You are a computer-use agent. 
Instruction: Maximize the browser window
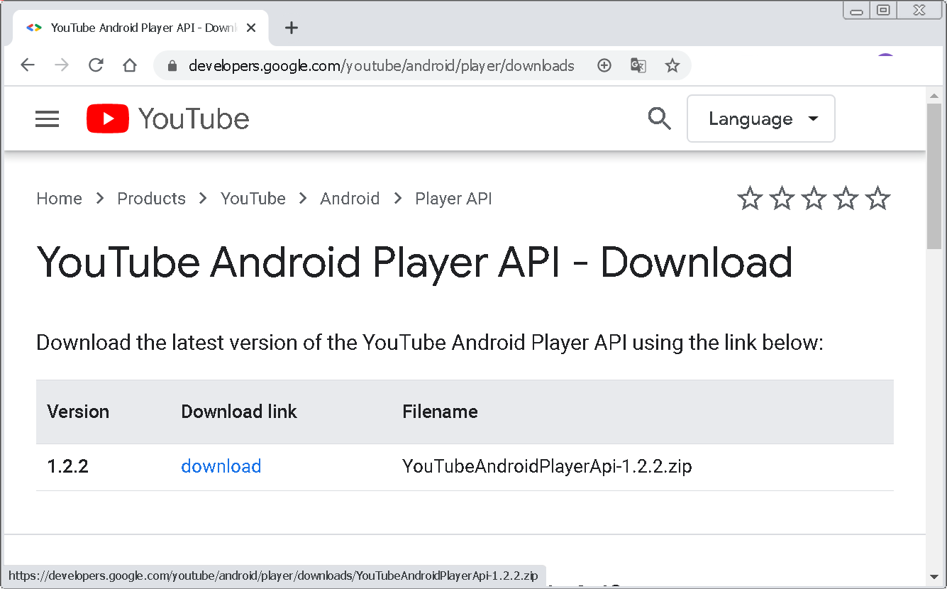pyautogui.click(x=883, y=10)
